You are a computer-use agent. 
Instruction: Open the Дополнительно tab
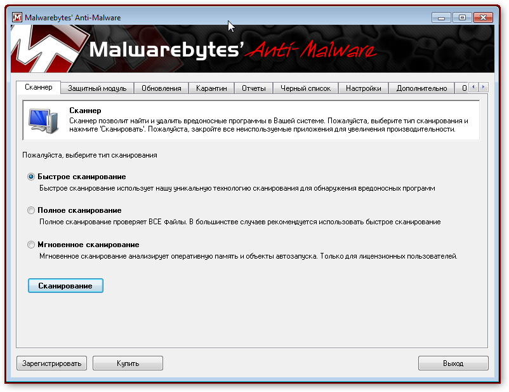(x=421, y=88)
